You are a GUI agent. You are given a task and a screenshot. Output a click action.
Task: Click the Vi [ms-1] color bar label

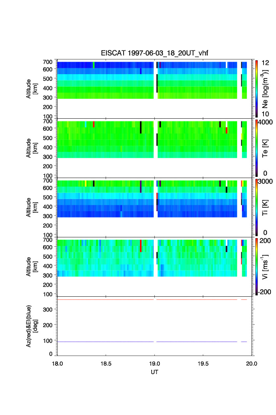pyautogui.click(x=265, y=267)
